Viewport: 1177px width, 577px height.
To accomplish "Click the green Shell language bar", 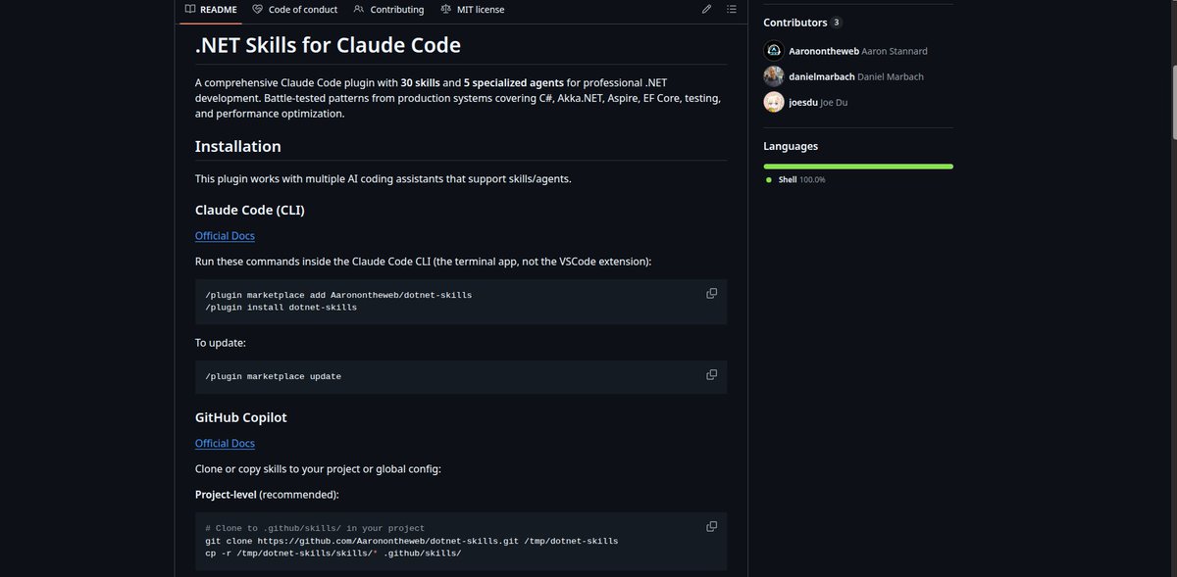I will [858, 167].
